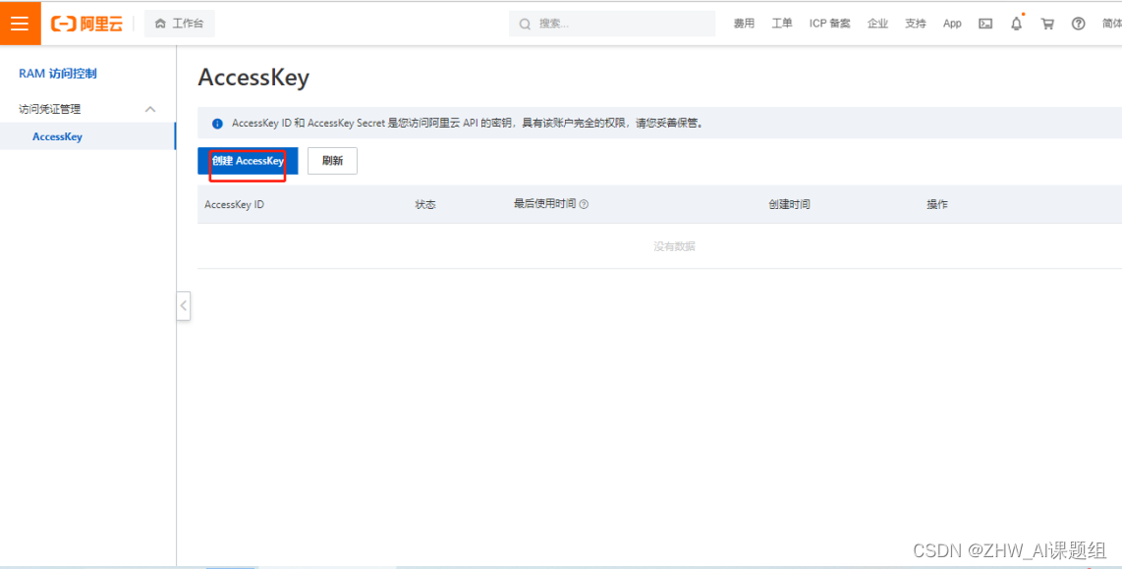
Task: Click the AccessKey ID column header
Action: click(x=234, y=204)
